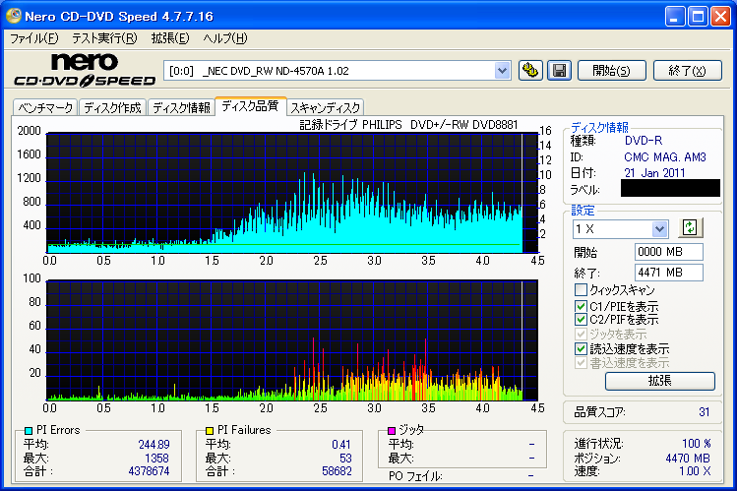Select the ディスク品質 tab

[x=251, y=106]
